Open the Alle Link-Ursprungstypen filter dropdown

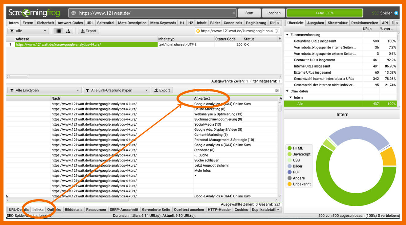coord(116,91)
